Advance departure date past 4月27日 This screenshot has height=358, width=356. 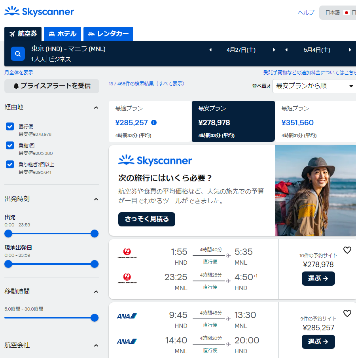(x=274, y=50)
